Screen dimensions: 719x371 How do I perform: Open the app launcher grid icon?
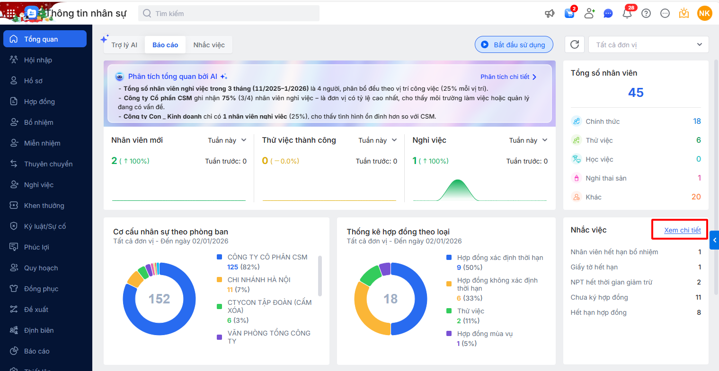click(10, 13)
